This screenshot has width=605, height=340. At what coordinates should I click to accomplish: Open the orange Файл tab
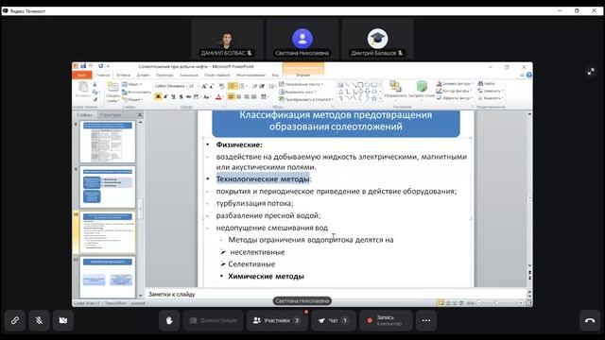click(x=82, y=75)
